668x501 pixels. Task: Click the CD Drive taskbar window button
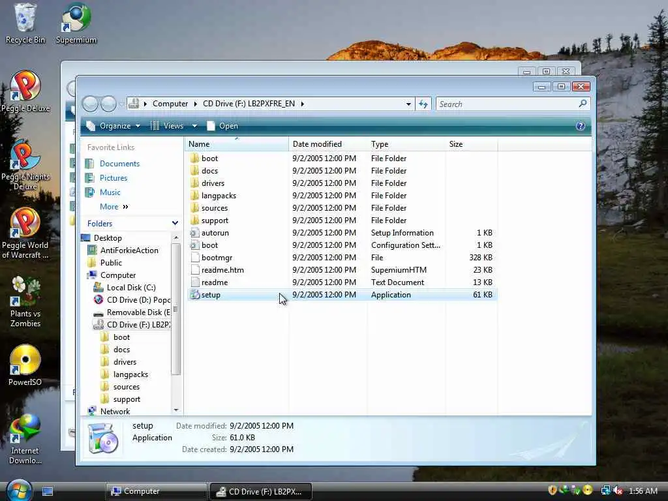261,491
